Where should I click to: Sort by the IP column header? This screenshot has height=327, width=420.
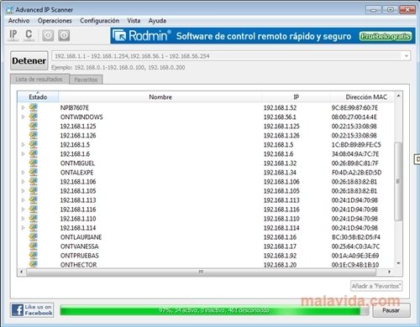(297, 97)
